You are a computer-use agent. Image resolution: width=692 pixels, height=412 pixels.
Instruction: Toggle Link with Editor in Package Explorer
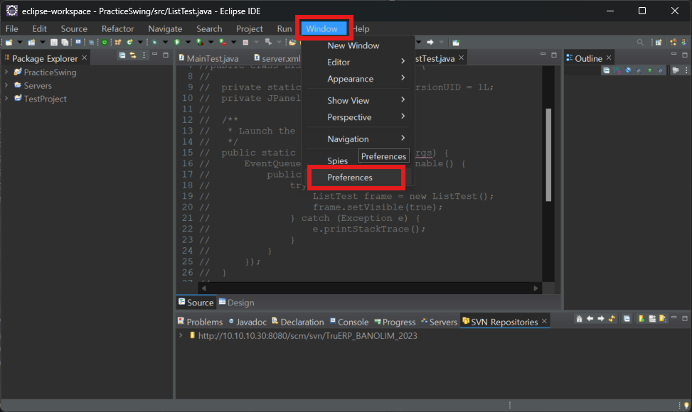pyautogui.click(x=133, y=55)
